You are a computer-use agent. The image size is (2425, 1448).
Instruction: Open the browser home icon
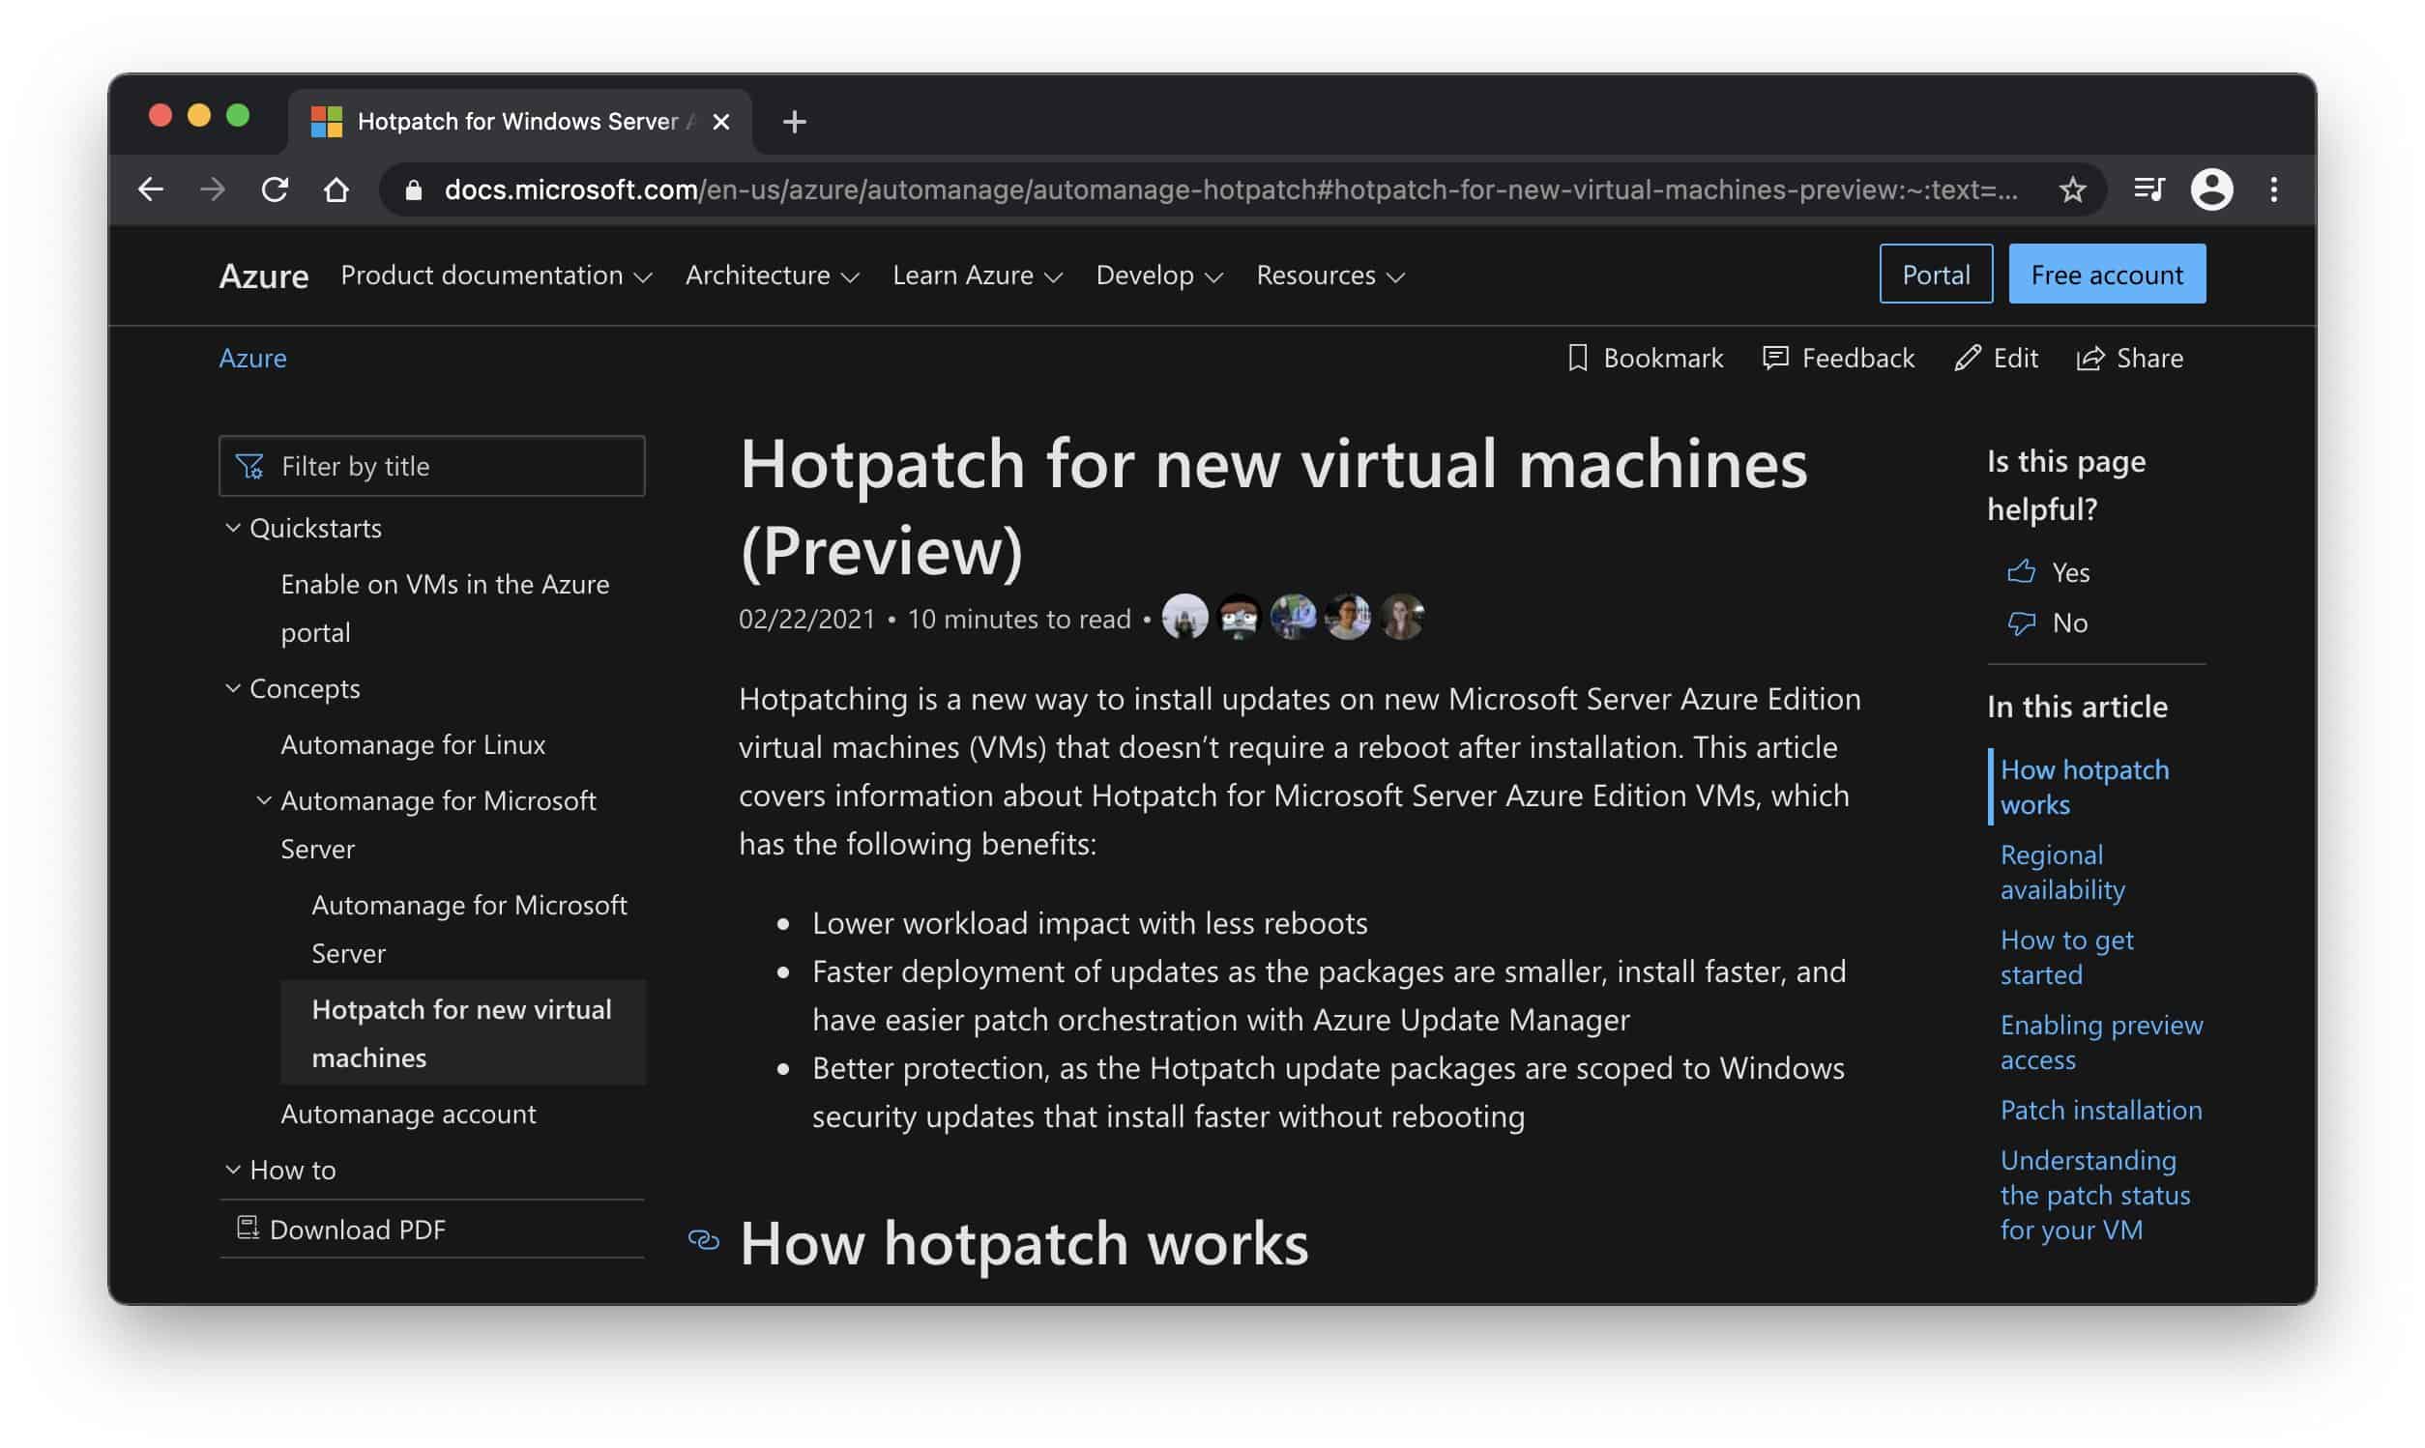coord(336,189)
